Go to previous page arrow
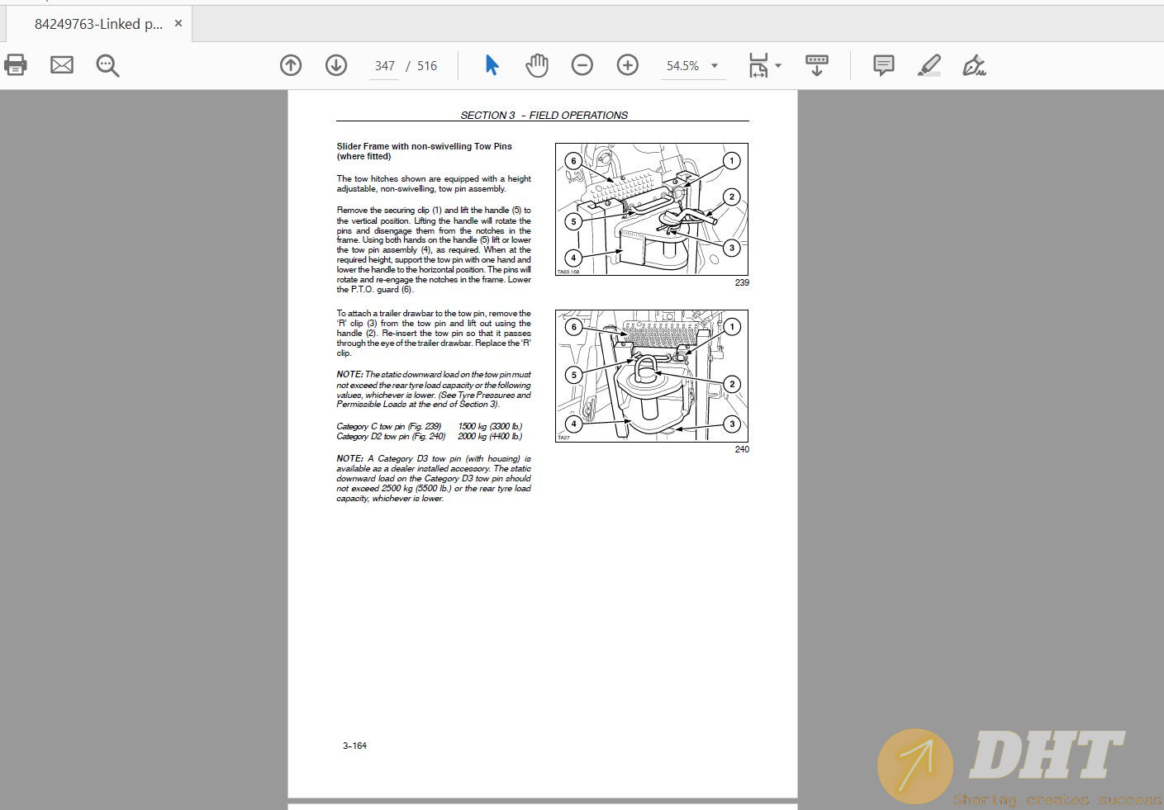Image resolution: width=1164 pixels, height=810 pixels. tap(291, 65)
